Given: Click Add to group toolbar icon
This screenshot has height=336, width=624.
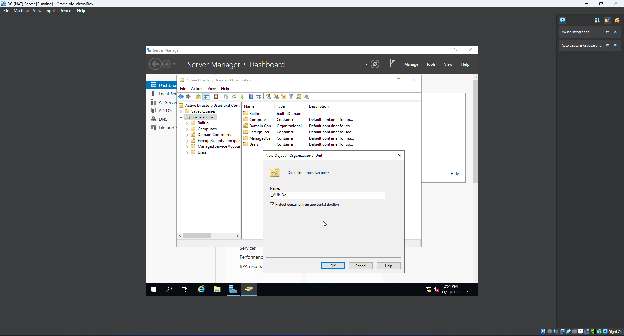Looking at the screenshot, I should [x=306, y=97].
